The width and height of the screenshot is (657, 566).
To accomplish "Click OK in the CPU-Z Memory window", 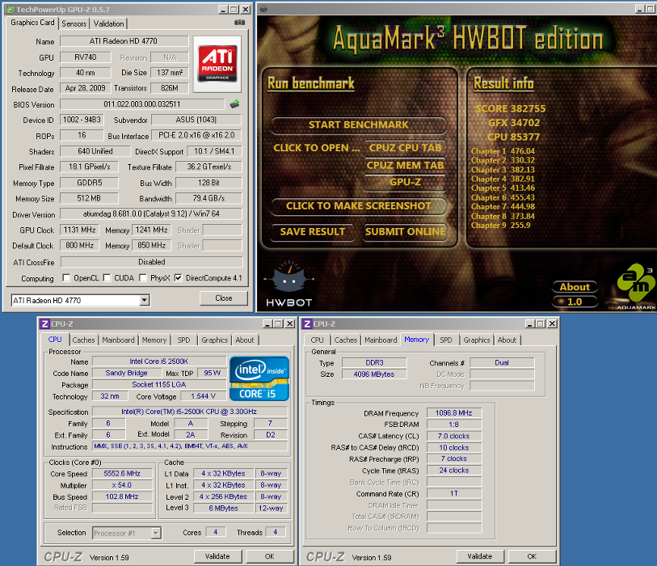I will pyautogui.click(x=532, y=556).
